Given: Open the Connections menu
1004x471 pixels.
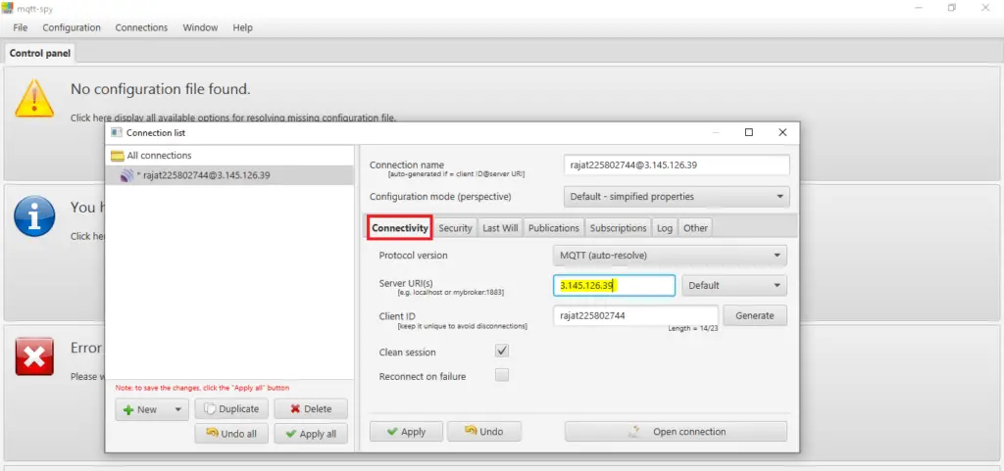Looking at the screenshot, I should 141,27.
